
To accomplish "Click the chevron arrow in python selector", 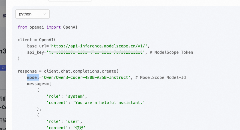I will click(x=45, y=14).
